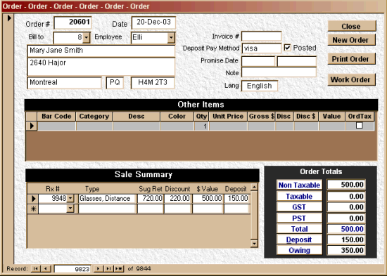Click the Order # field
387x276 pixels.
[x=72, y=22]
